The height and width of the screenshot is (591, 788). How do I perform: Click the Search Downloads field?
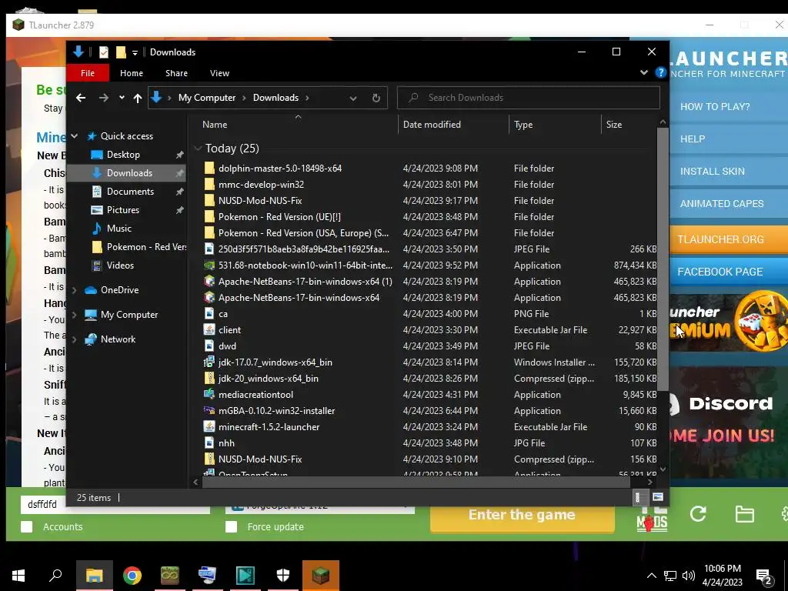click(x=528, y=98)
